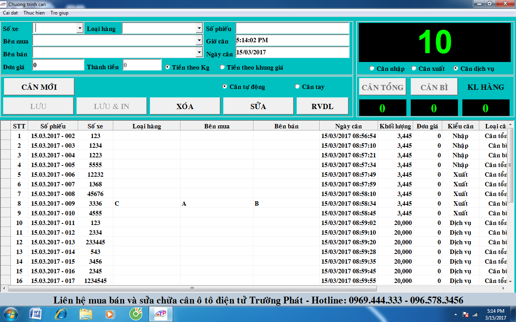516x322 pixels.
Task: Click the green Coc Coc browser icon
Action: click(135, 314)
